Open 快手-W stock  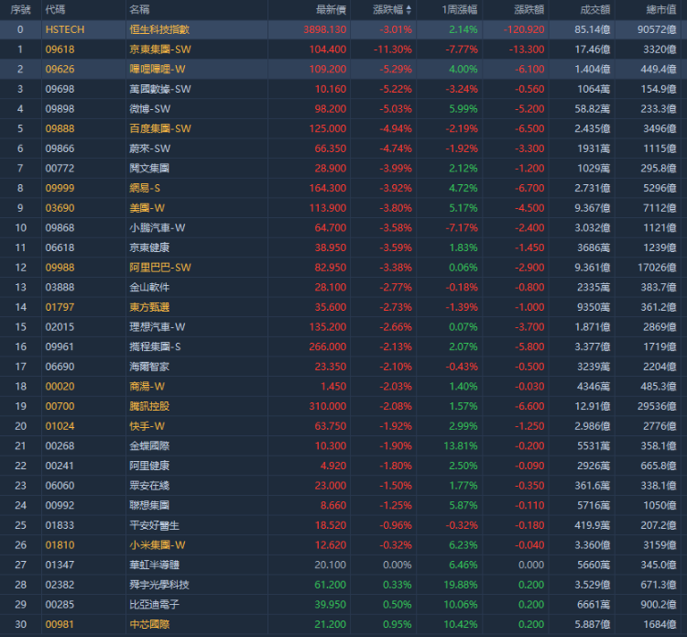coord(147,425)
